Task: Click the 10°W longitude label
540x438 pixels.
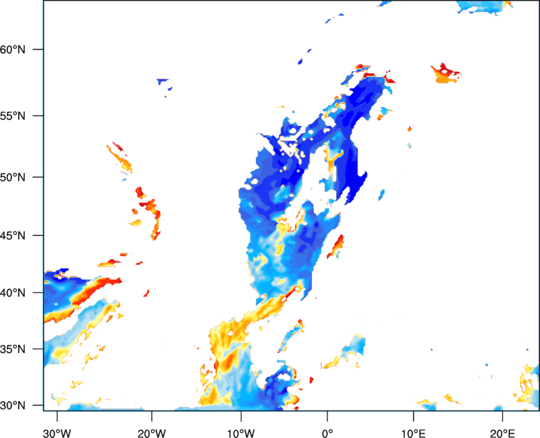Action: pyautogui.click(x=241, y=433)
